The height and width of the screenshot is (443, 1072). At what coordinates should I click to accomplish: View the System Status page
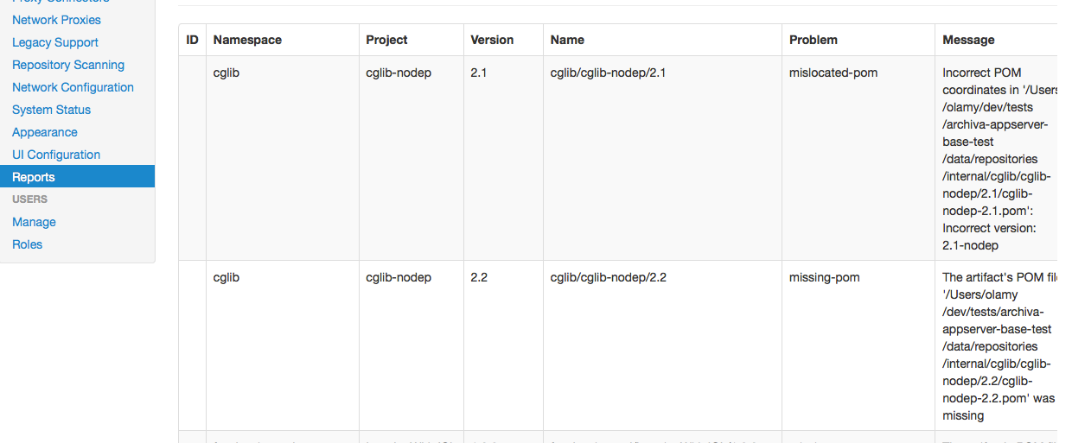[x=51, y=110]
